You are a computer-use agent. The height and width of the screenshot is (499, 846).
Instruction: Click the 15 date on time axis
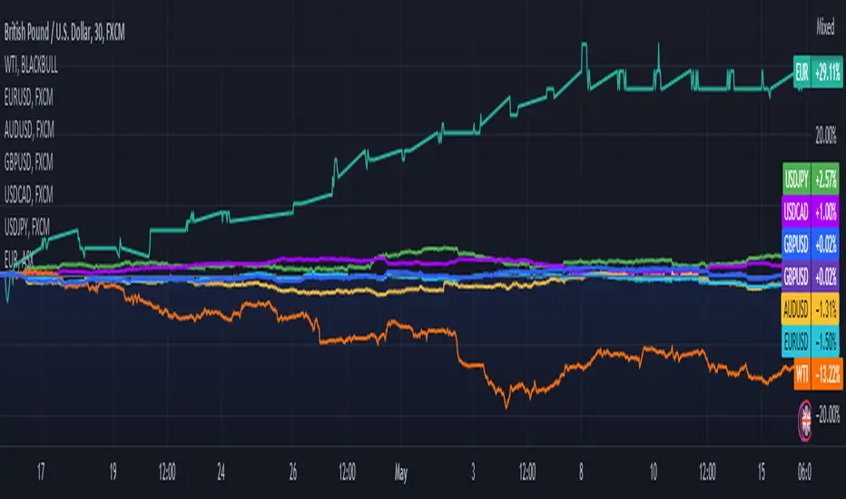coord(762,472)
